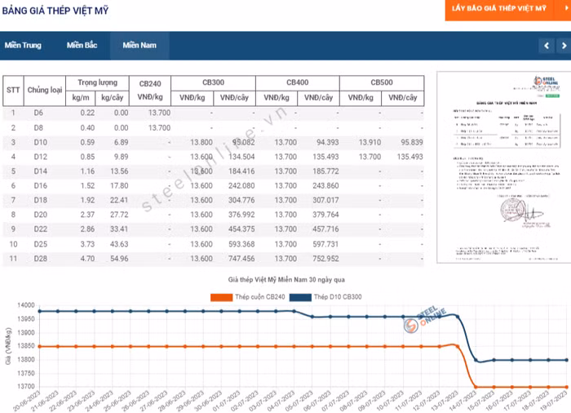This screenshot has width=571, height=413.
Task: Click the 243.860 value in D16 row
Action: click(325, 186)
